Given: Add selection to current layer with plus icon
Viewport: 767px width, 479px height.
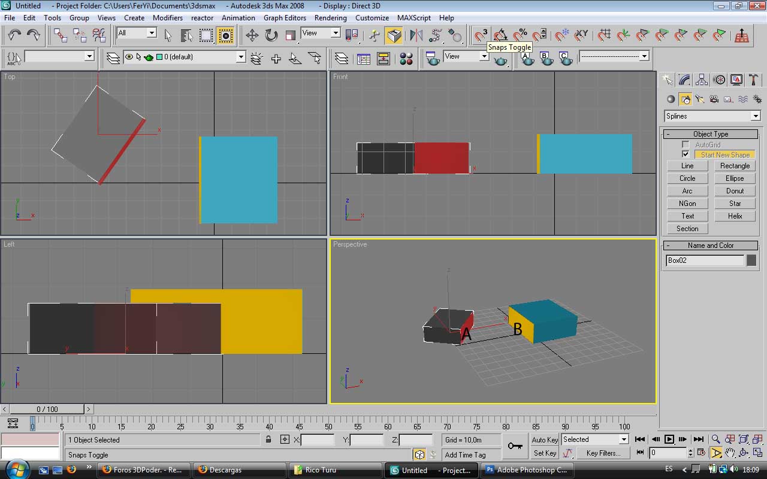Looking at the screenshot, I should pos(276,59).
